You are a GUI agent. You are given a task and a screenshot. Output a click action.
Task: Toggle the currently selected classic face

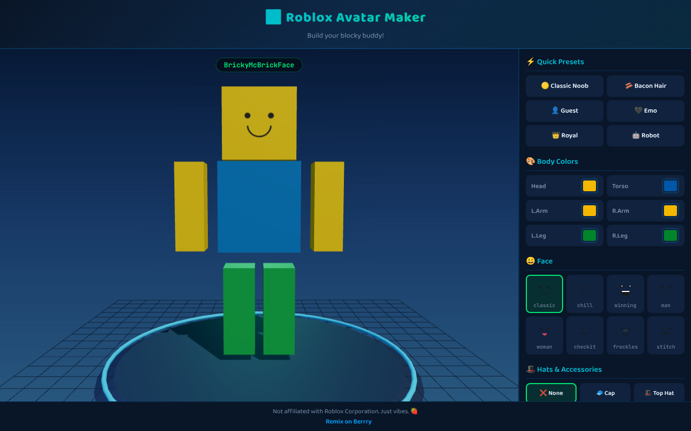click(544, 293)
